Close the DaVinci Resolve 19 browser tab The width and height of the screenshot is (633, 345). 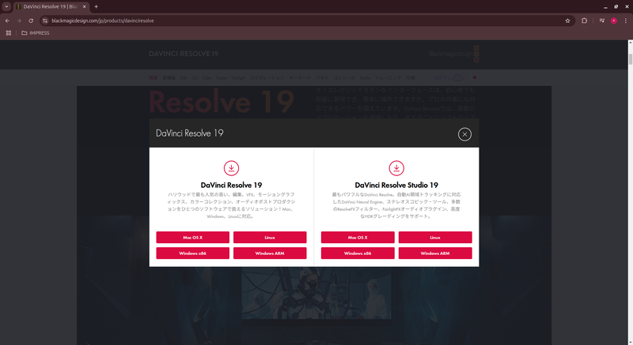(x=85, y=6)
